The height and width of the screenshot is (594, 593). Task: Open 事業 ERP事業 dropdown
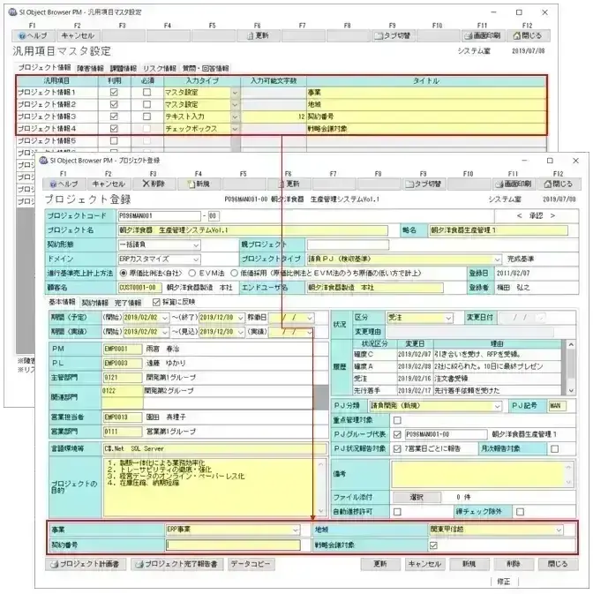296,530
